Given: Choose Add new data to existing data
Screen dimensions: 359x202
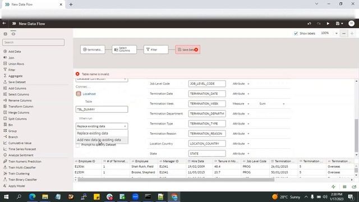Looking at the screenshot, I should pyautogui.click(x=102, y=140).
